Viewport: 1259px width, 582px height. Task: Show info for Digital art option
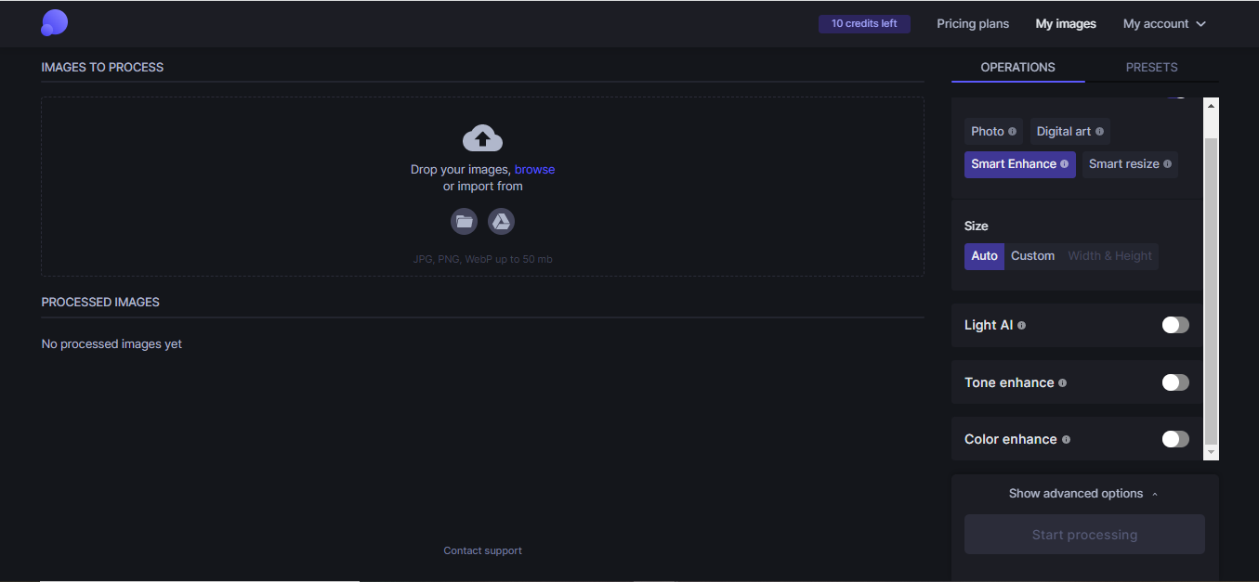pyautogui.click(x=1099, y=132)
